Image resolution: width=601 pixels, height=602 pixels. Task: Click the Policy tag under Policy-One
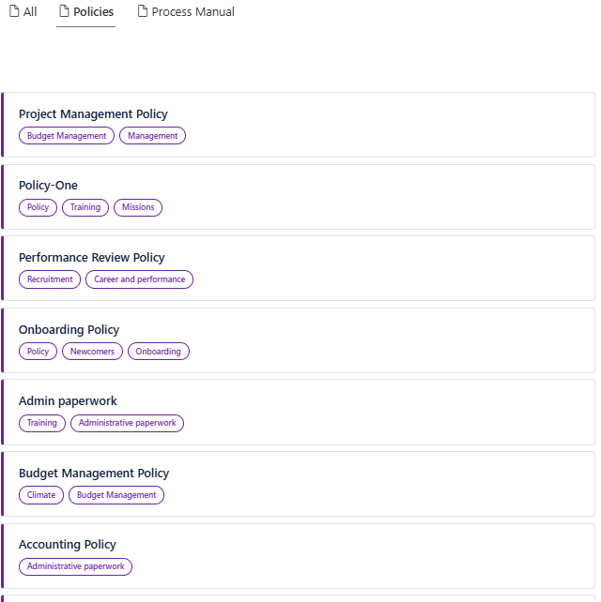click(x=39, y=207)
